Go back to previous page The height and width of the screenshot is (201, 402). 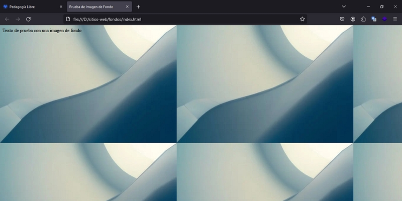pyautogui.click(x=7, y=19)
